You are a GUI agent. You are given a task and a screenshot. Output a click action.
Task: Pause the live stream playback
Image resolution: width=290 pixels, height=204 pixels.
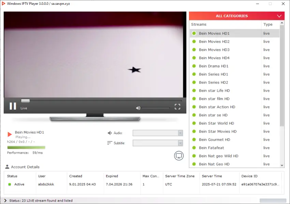13,106
